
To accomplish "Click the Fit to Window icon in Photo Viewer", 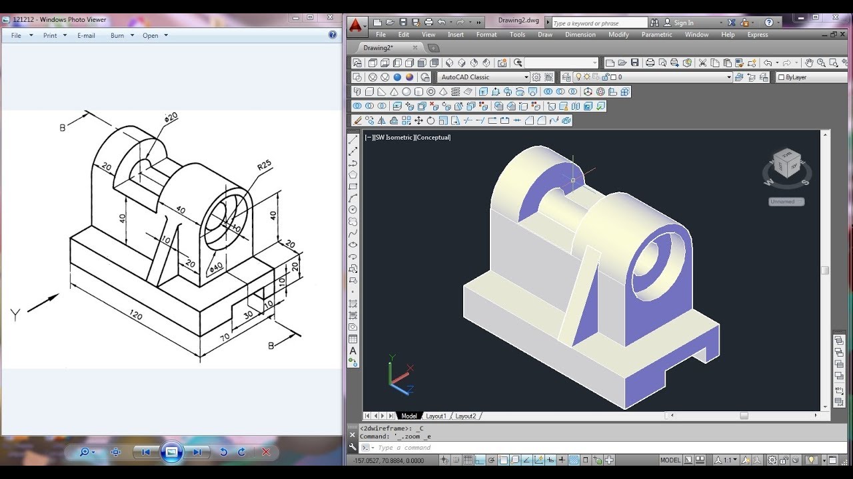I will (x=115, y=452).
